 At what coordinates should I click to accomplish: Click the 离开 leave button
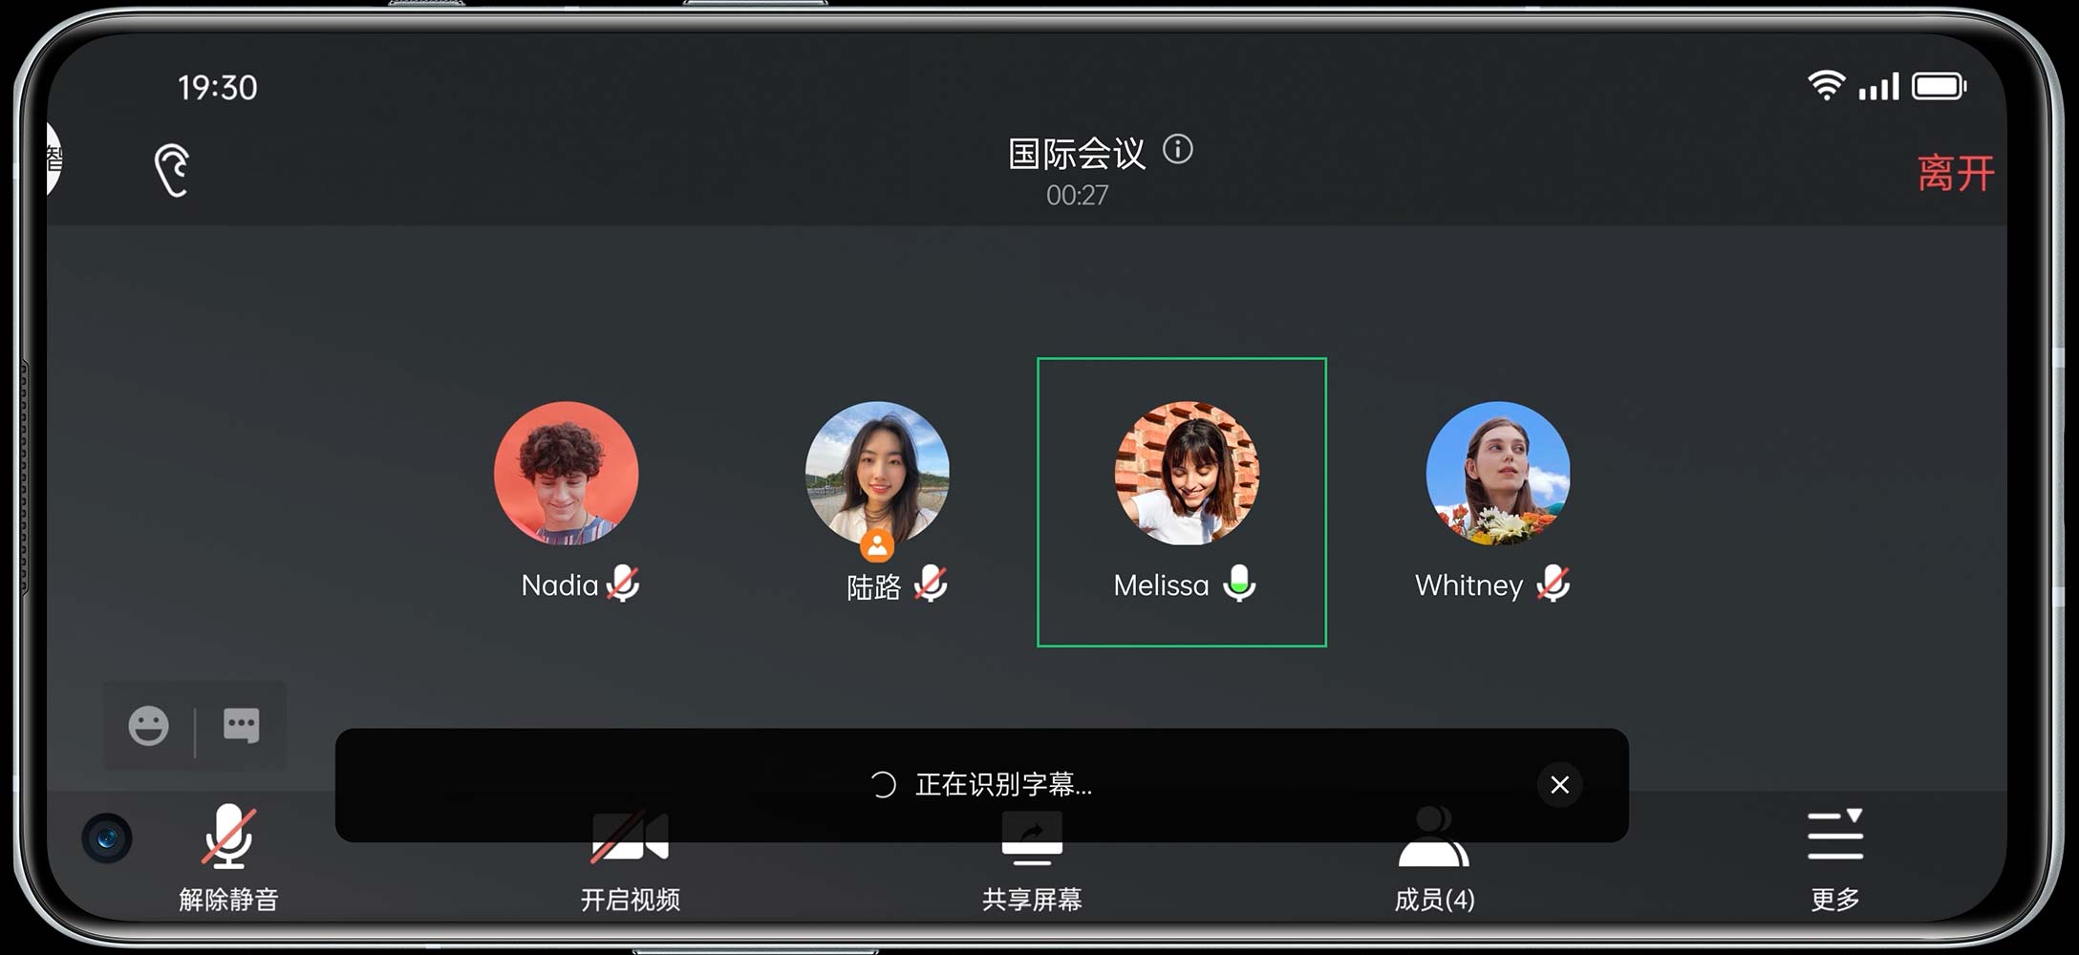tap(1955, 173)
